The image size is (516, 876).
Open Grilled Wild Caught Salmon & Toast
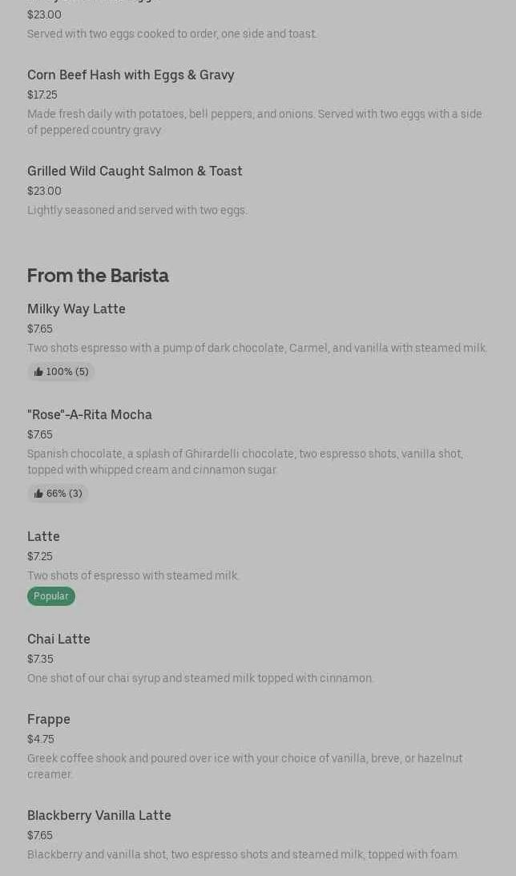[135, 171]
